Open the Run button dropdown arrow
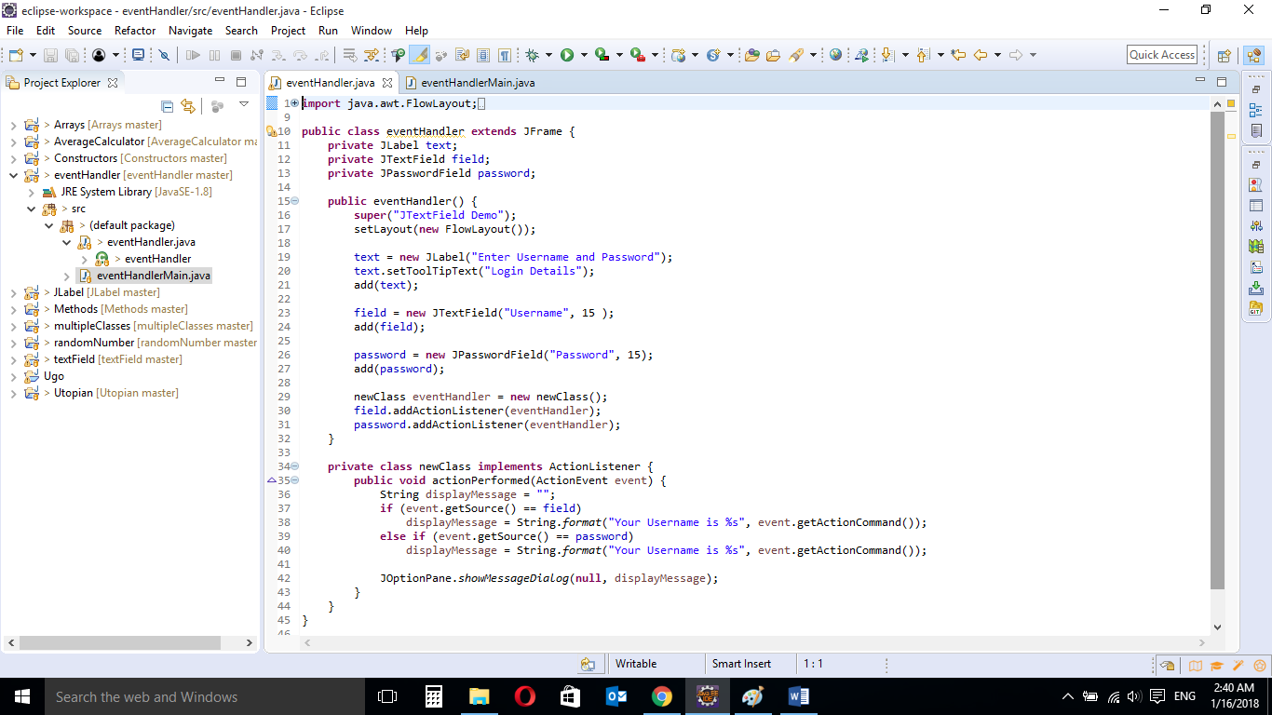 [584, 55]
